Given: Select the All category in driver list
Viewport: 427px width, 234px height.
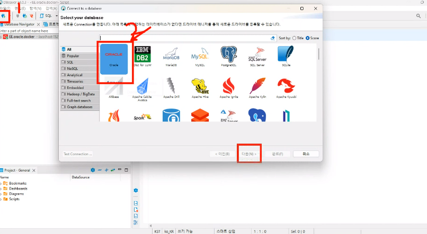Looking at the screenshot, I should (x=79, y=49).
